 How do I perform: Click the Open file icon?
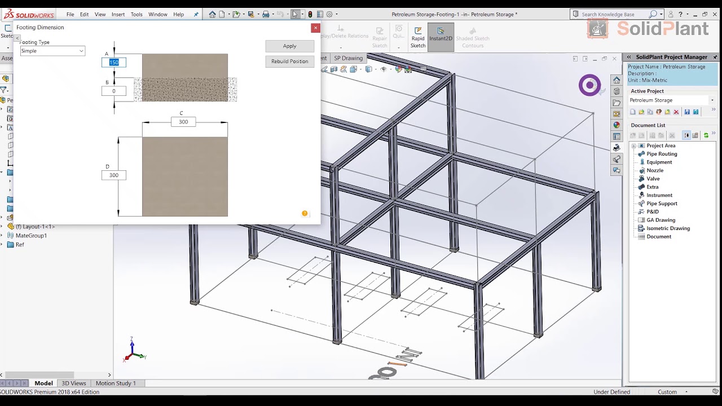[236, 14]
